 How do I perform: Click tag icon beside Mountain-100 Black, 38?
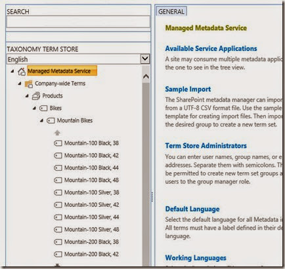pyautogui.click(x=58, y=143)
